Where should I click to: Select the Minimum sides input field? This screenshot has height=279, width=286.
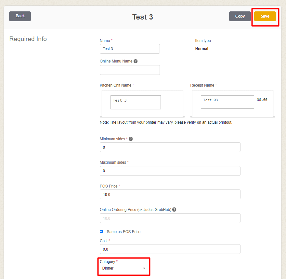170,147
